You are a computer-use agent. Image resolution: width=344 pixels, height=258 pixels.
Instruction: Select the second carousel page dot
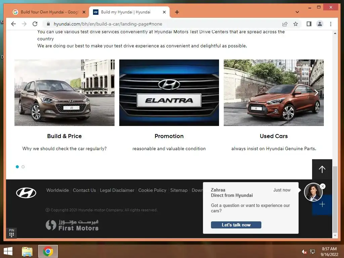click(23, 167)
